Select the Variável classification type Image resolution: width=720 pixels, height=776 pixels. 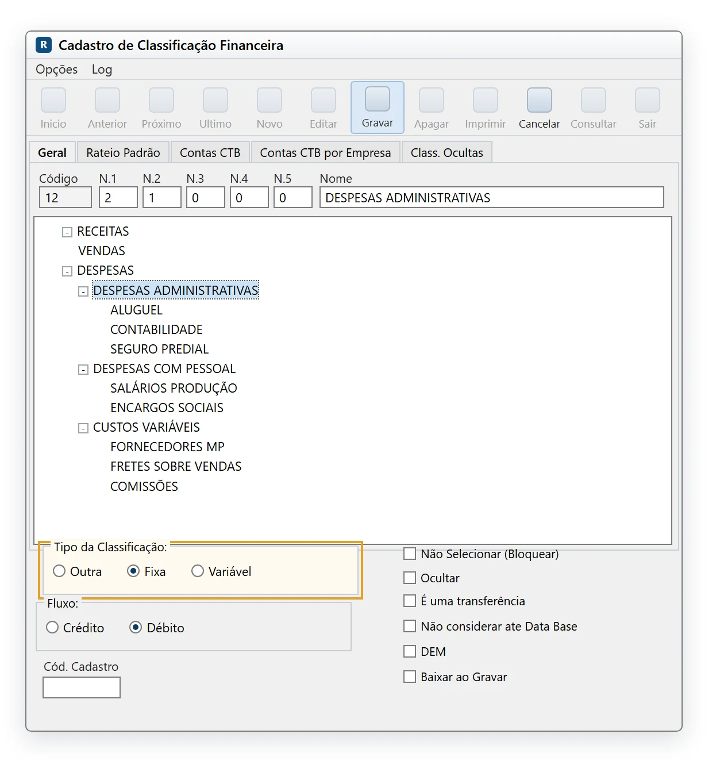[x=198, y=571]
